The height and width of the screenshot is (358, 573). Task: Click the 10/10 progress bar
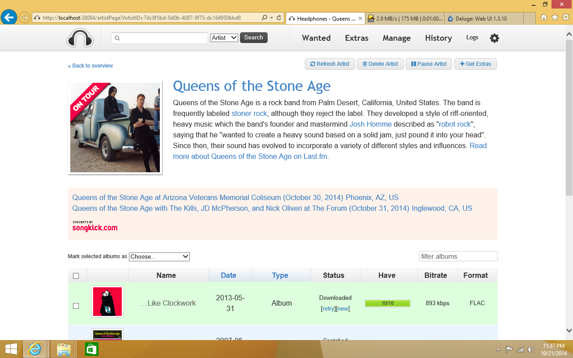point(388,303)
